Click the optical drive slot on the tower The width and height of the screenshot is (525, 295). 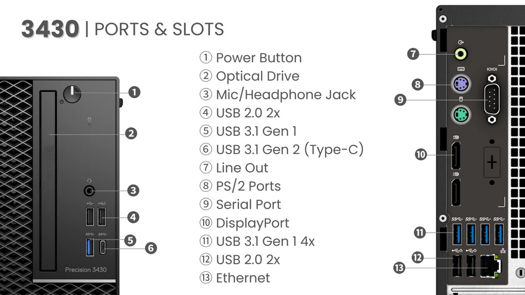tap(50, 181)
